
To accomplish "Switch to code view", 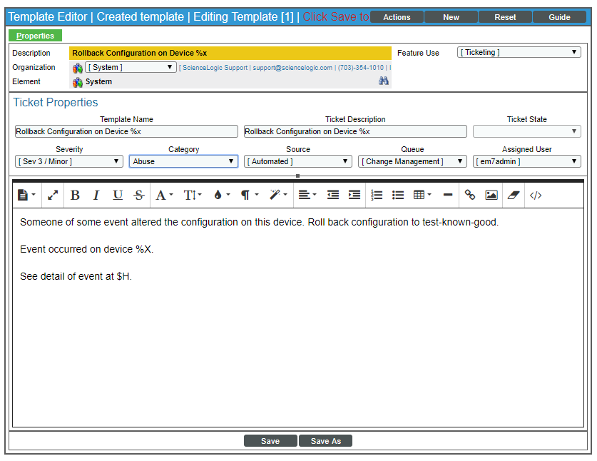I will 536,196.
